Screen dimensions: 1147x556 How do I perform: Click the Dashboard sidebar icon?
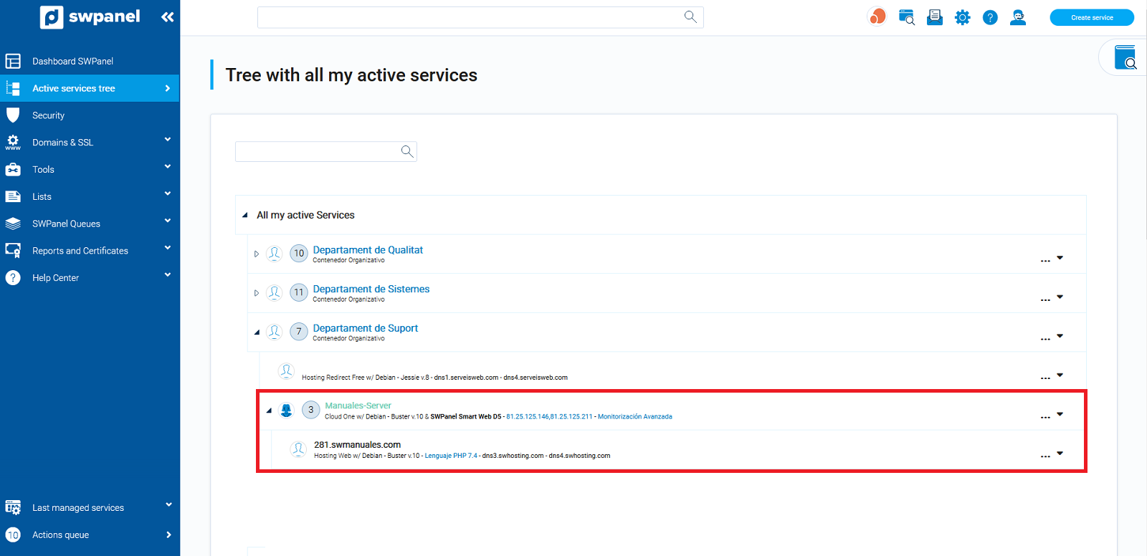pyautogui.click(x=13, y=61)
